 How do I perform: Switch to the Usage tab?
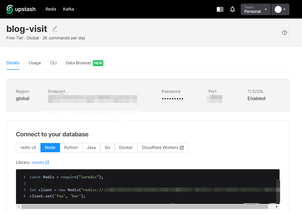pyautogui.click(x=35, y=63)
